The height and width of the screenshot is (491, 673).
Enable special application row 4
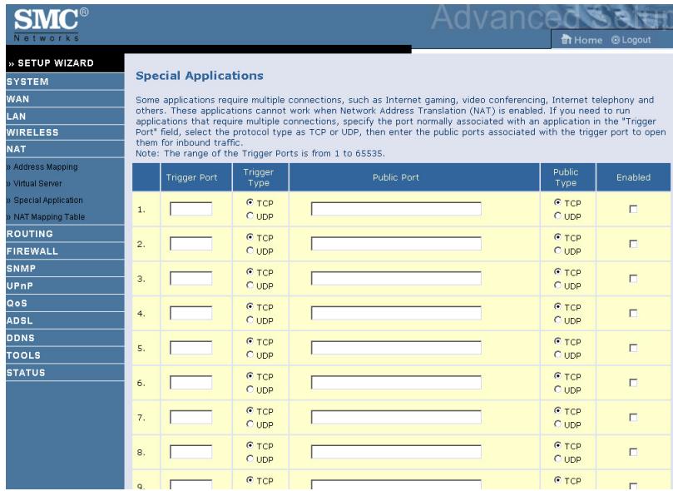[633, 313]
